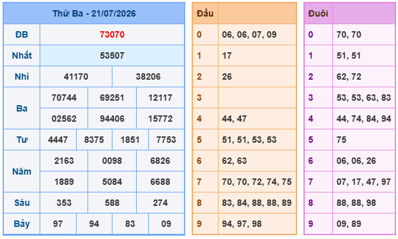Select Đuôi row 3 values 53, 53, 63, 83
398x239 pixels.
(364, 98)
